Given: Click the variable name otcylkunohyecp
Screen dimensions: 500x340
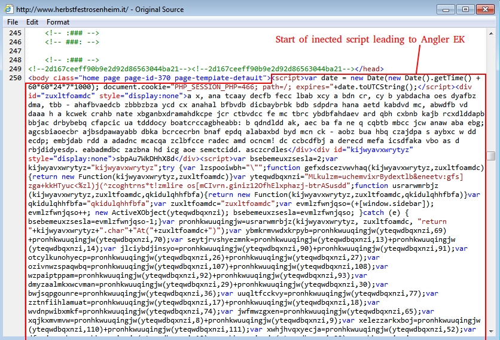Looking at the screenshot, I should click(x=57, y=257).
